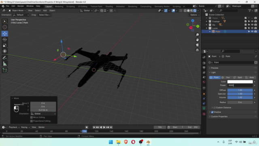Select the Rotate tool
The height and width of the screenshot is (146, 259).
click(x=4, y=39)
